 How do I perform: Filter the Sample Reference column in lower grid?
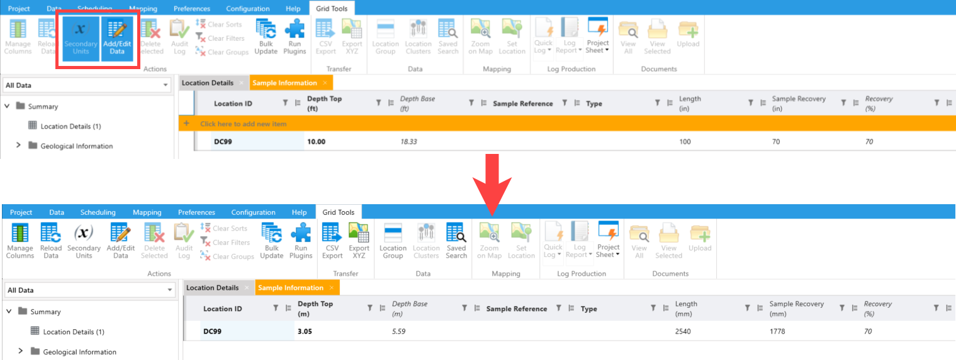558,308
